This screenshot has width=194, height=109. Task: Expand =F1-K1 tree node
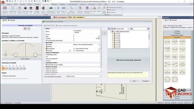click(x=112, y=34)
